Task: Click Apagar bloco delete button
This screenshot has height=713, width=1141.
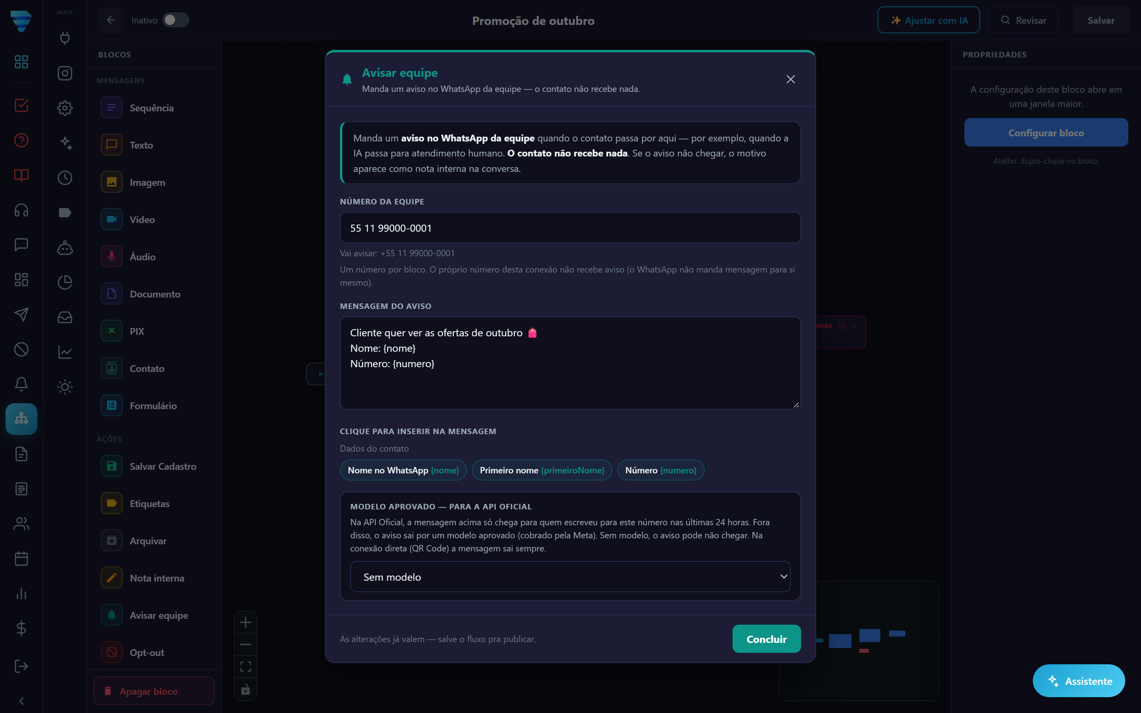Action: tap(154, 691)
